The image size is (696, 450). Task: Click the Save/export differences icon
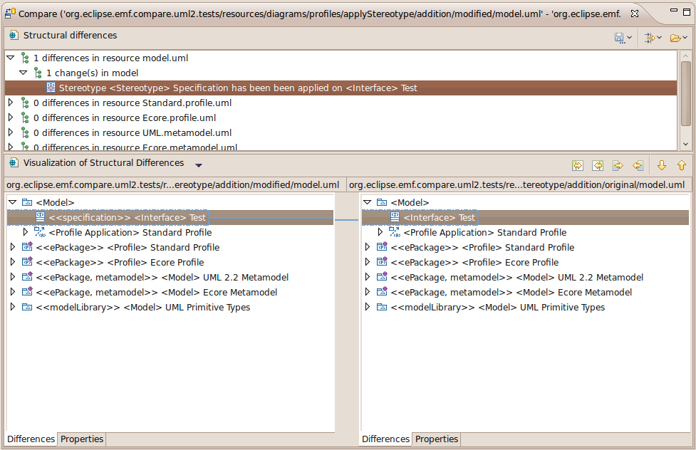pyautogui.click(x=619, y=38)
